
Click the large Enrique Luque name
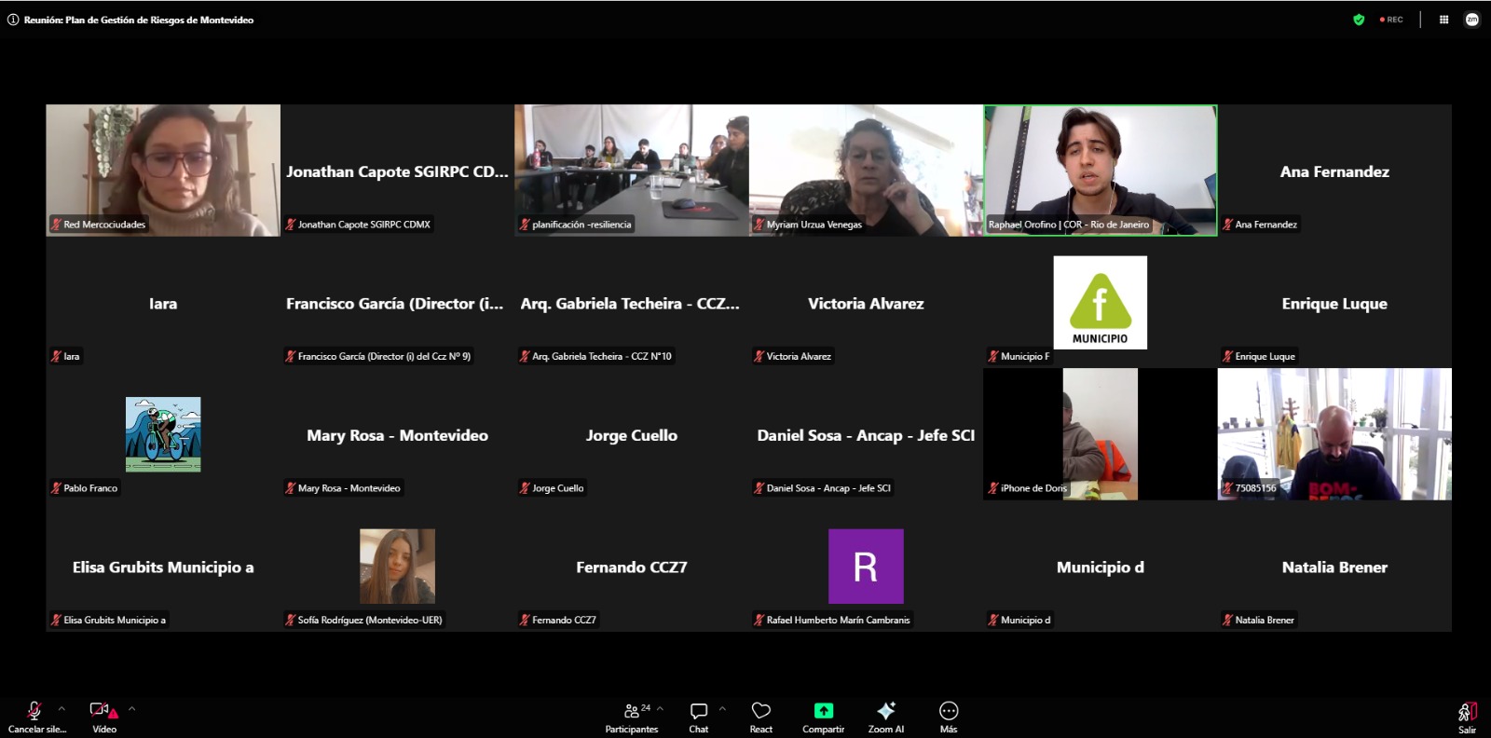pyautogui.click(x=1334, y=304)
